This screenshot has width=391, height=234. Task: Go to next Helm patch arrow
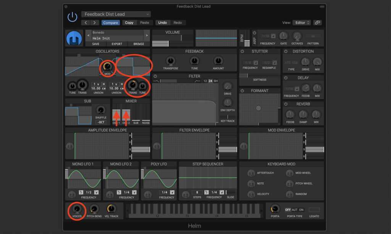[x=147, y=35]
